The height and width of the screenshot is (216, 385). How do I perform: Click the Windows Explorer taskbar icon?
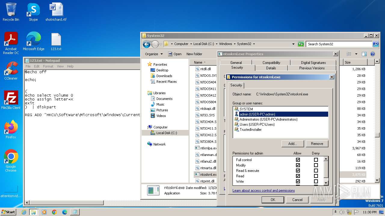click(x=33, y=212)
